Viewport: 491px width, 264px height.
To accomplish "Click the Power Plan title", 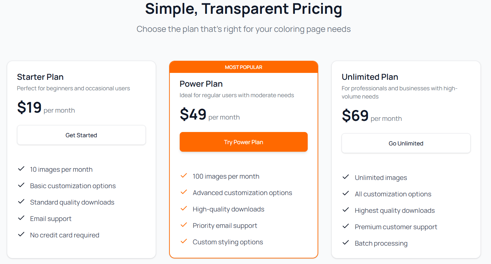I will pyautogui.click(x=201, y=84).
